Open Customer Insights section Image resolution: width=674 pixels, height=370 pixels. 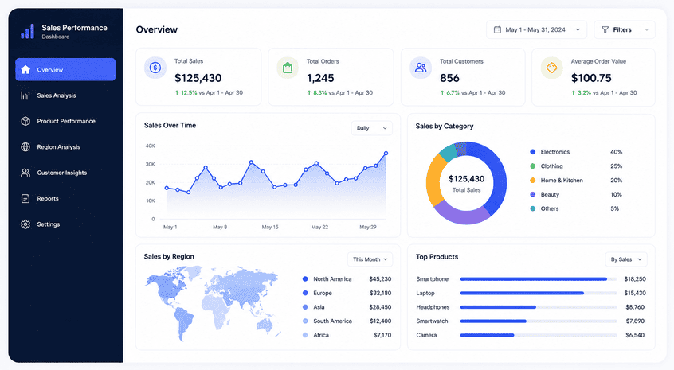pos(65,173)
